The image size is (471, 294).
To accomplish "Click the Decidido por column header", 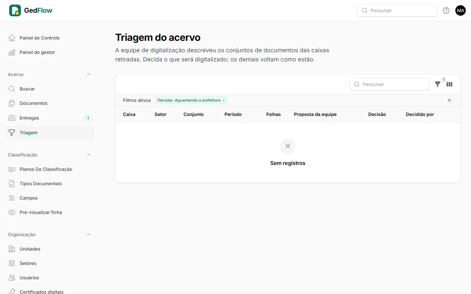I will [x=420, y=114].
